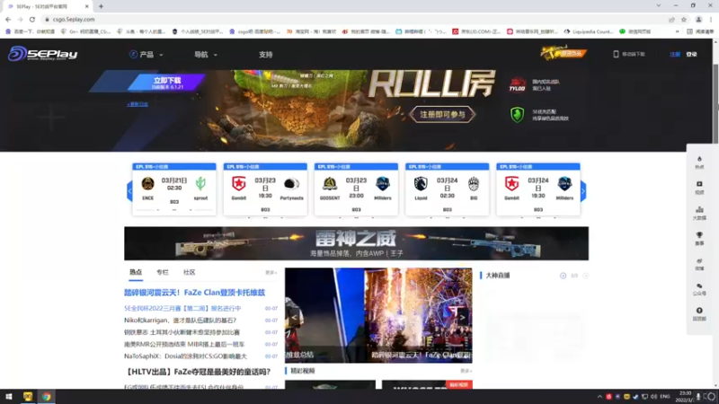Open the Windows Start menu

9,397
